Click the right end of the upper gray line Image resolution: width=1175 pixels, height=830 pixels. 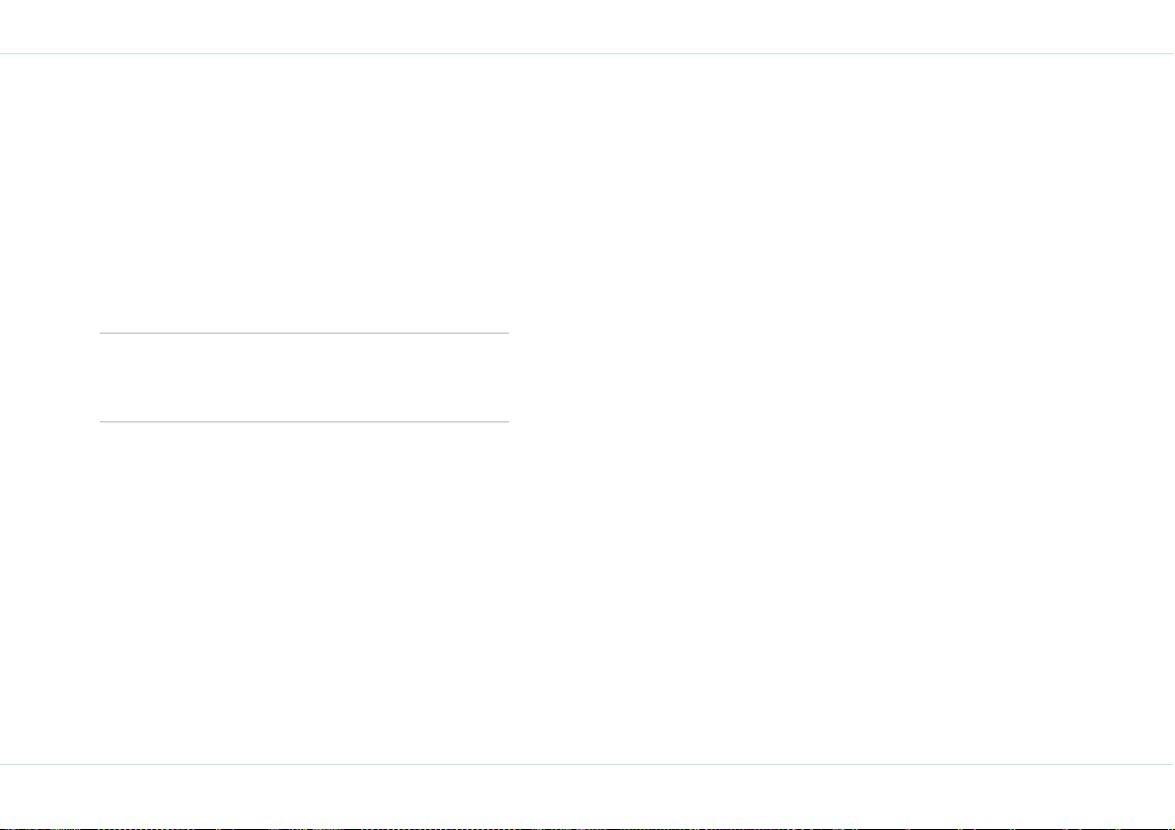coord(506,333)
